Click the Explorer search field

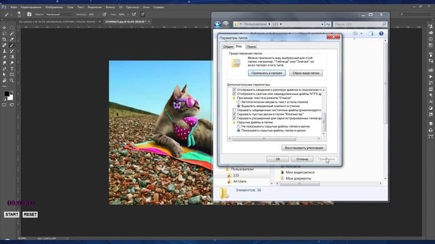pos(360,24)
